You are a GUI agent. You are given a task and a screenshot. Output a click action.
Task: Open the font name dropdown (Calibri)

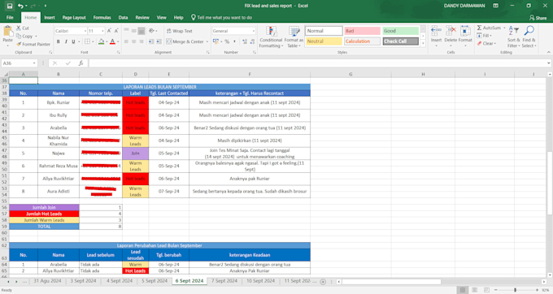click(x=85, y=31)
